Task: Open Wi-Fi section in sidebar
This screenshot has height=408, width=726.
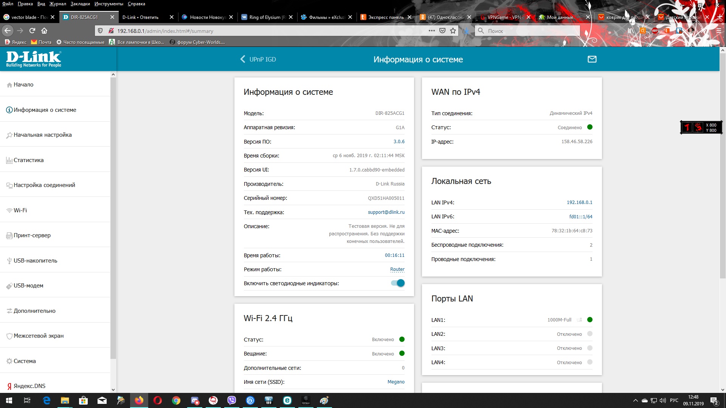Action: pyautogui.click(x=20, y=210)
